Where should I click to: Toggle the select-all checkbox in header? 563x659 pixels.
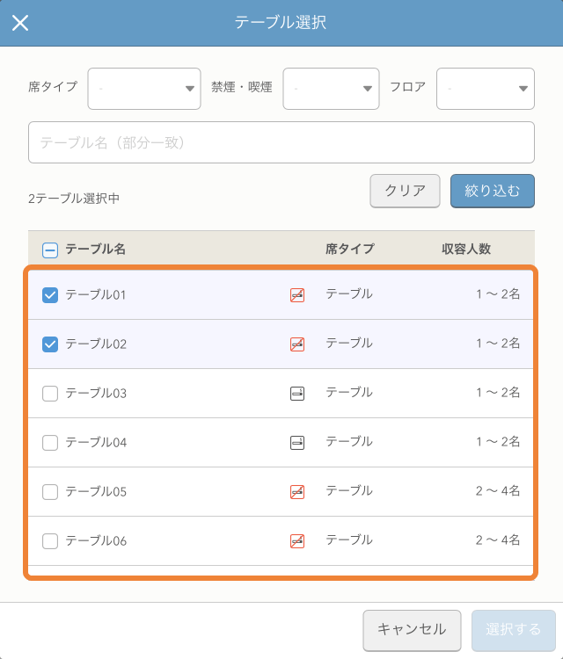(50, 250)
